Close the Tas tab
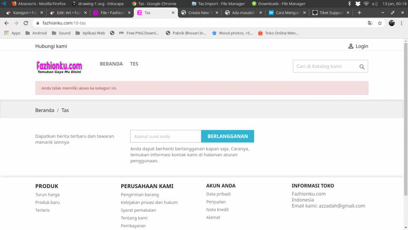Viewport: 408px width, 230px height. click(173, 13)
